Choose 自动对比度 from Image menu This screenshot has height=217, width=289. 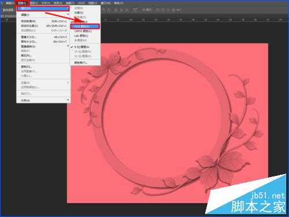click(x=43, y=25)
